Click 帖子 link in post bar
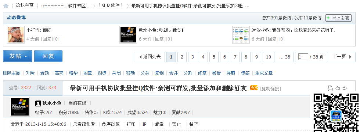360x132 pixels. coord(194,124)
